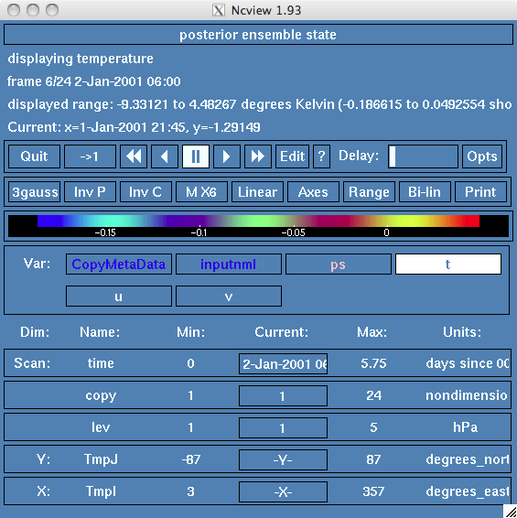
Task: Cycle the Linear transform button
Action: [257, 191]
